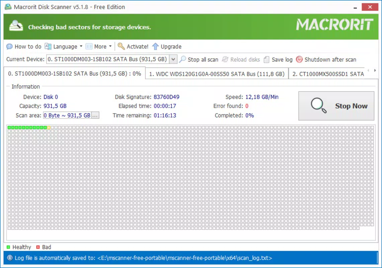Switch to CT1000MX500SSD1 disk tab
The image size is (382, 268).
[x=328, y=74]
